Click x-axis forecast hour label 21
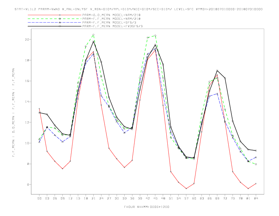This screenshot has width=279, height=216. 93,198
